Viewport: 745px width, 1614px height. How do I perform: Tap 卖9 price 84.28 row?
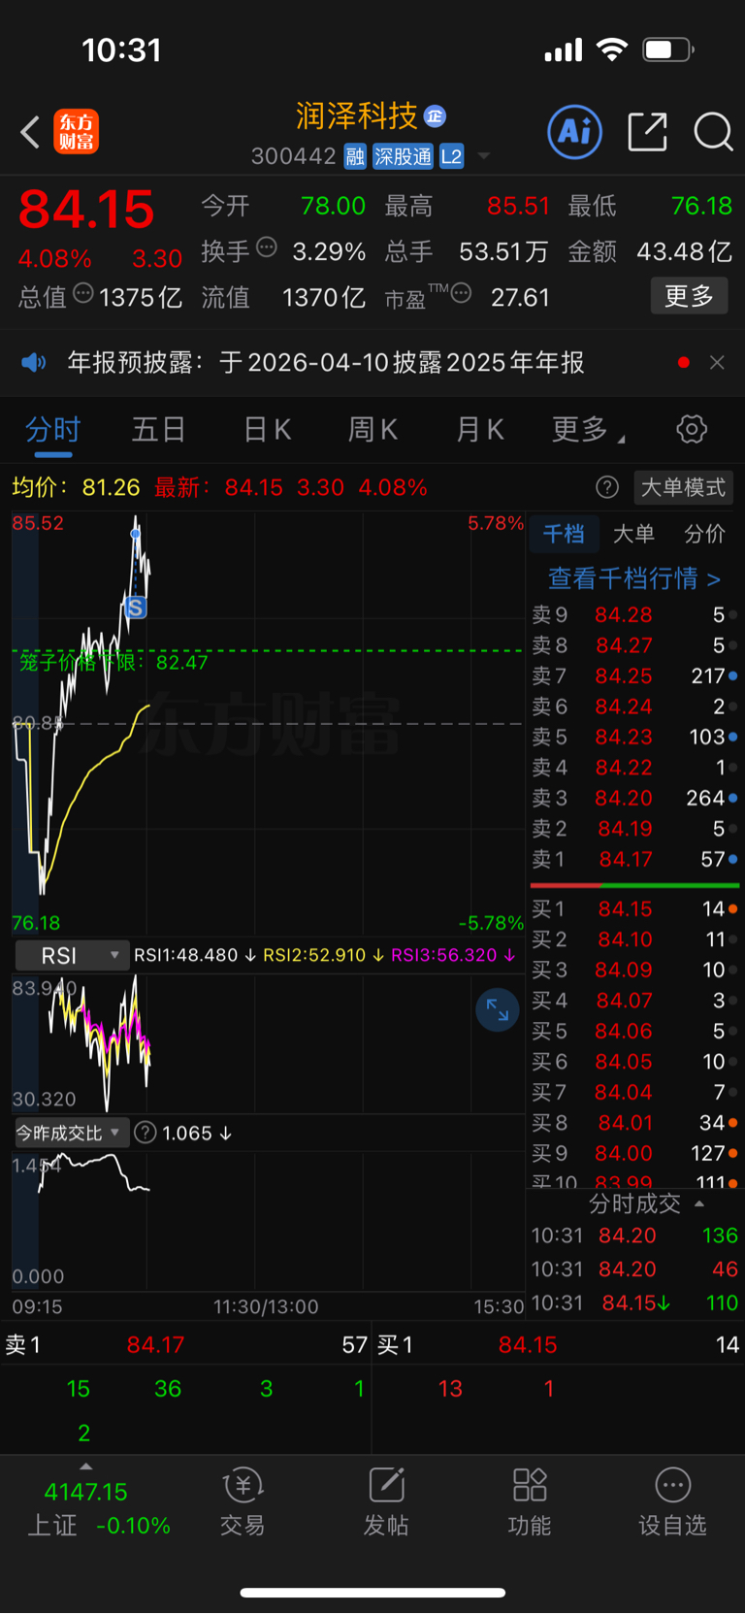click(634, 615)
